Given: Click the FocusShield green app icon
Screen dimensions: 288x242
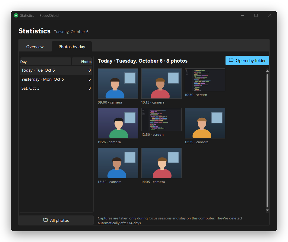Looking at the screenshot, I should 16,15.
